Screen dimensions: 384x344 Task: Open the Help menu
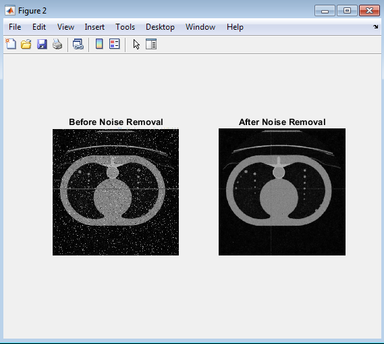[235, 27]
